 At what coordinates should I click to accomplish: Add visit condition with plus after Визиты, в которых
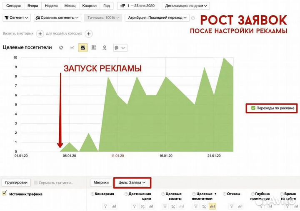(40, 34)
